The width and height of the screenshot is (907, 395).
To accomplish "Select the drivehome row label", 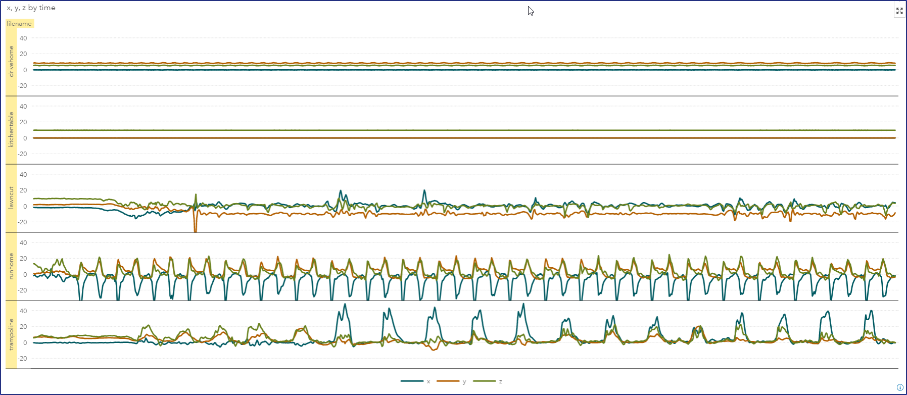I will coord(11,62).
